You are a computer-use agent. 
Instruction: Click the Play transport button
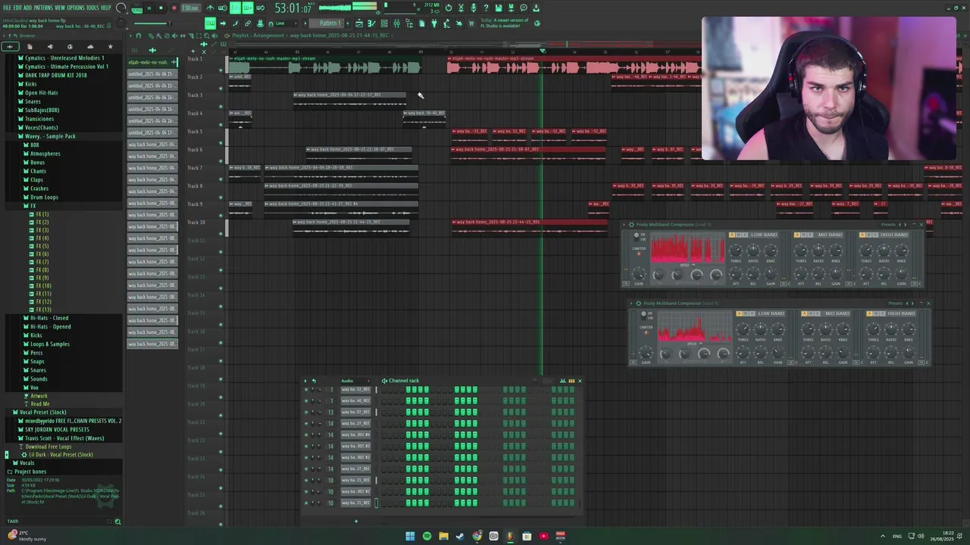[149, 8]
